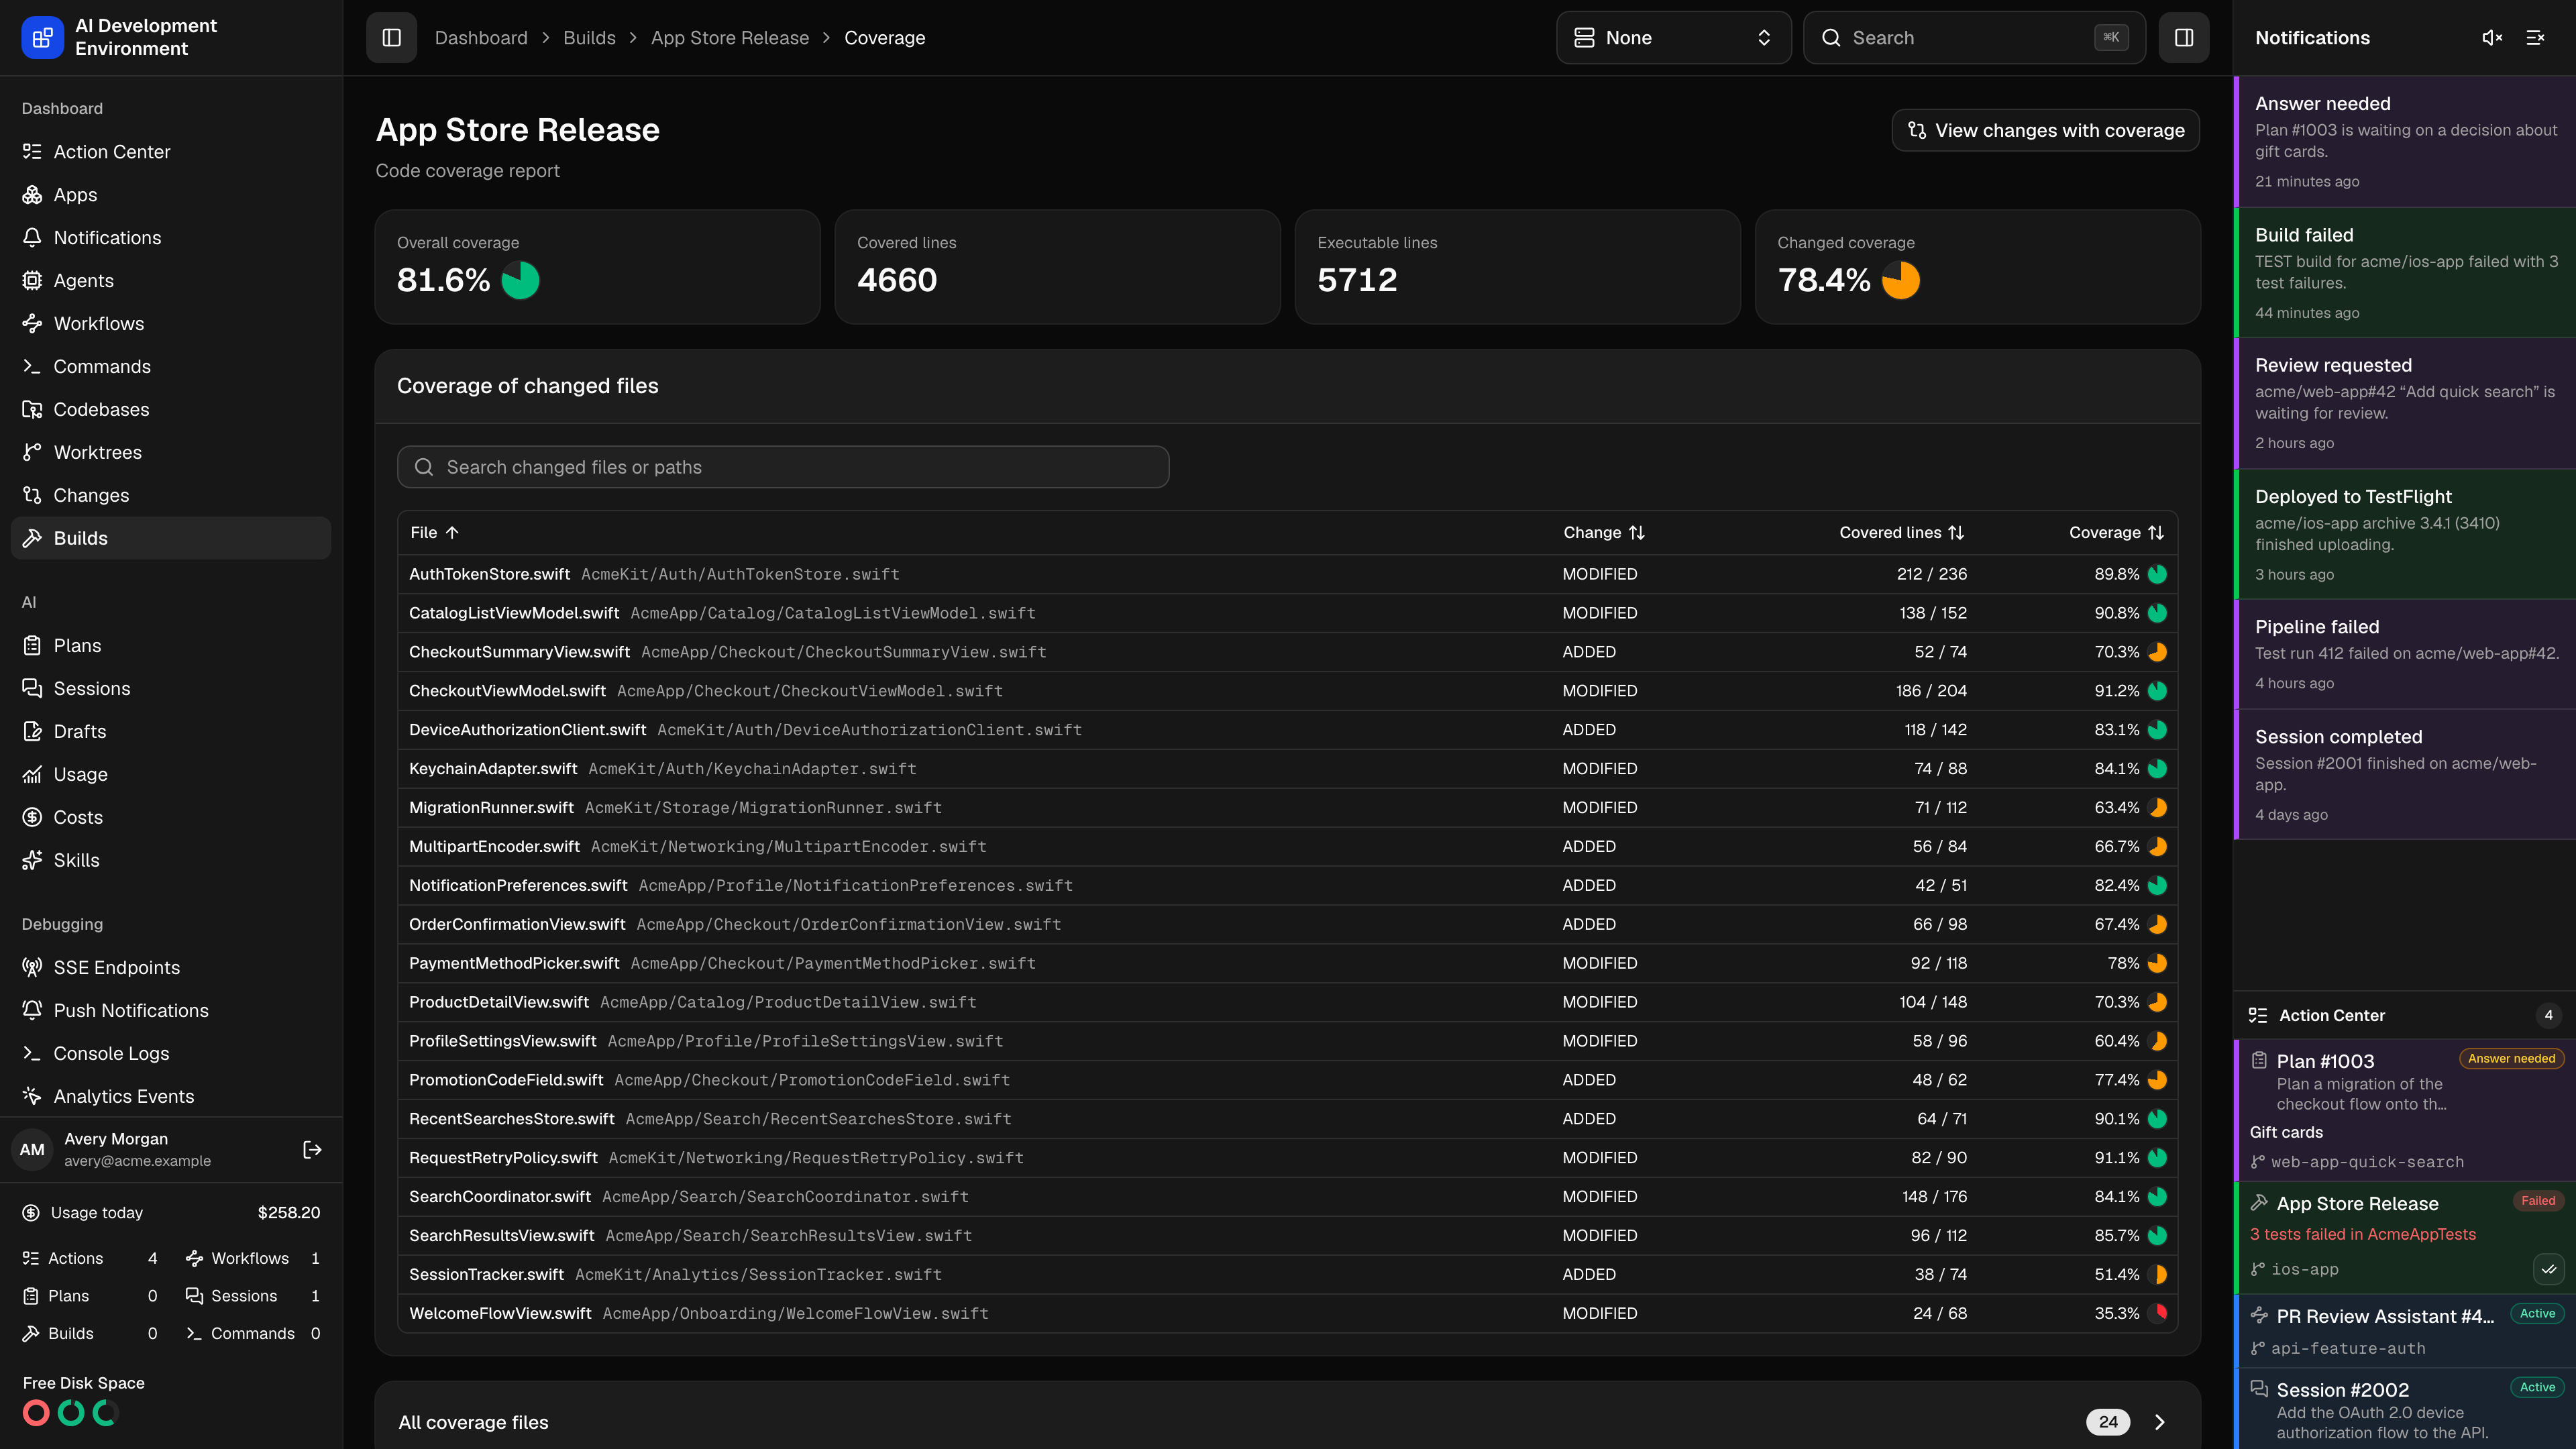Click App Store Release breadcrumb link
The image size is (2576, 1449).
point(730,38)
